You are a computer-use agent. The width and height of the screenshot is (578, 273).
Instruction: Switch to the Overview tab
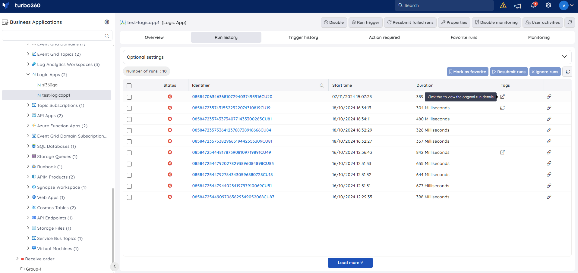click(154, 37)
